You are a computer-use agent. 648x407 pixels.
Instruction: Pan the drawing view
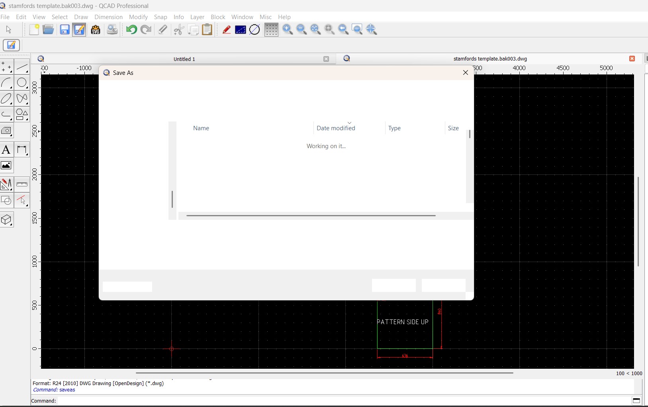(x=372, y=29)
